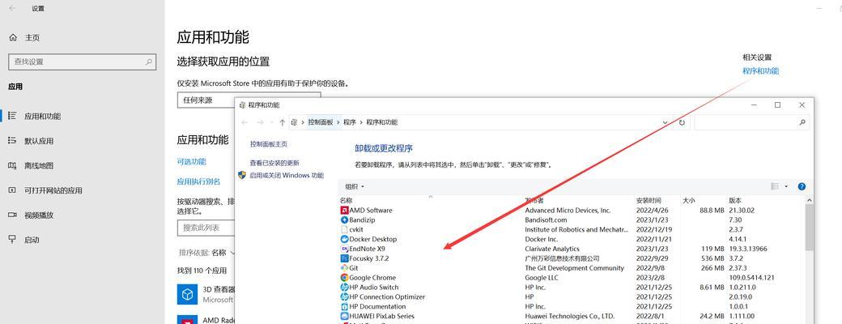Open the 任何来源 app source combo box
Screen dimensions: 842x324
249,100
